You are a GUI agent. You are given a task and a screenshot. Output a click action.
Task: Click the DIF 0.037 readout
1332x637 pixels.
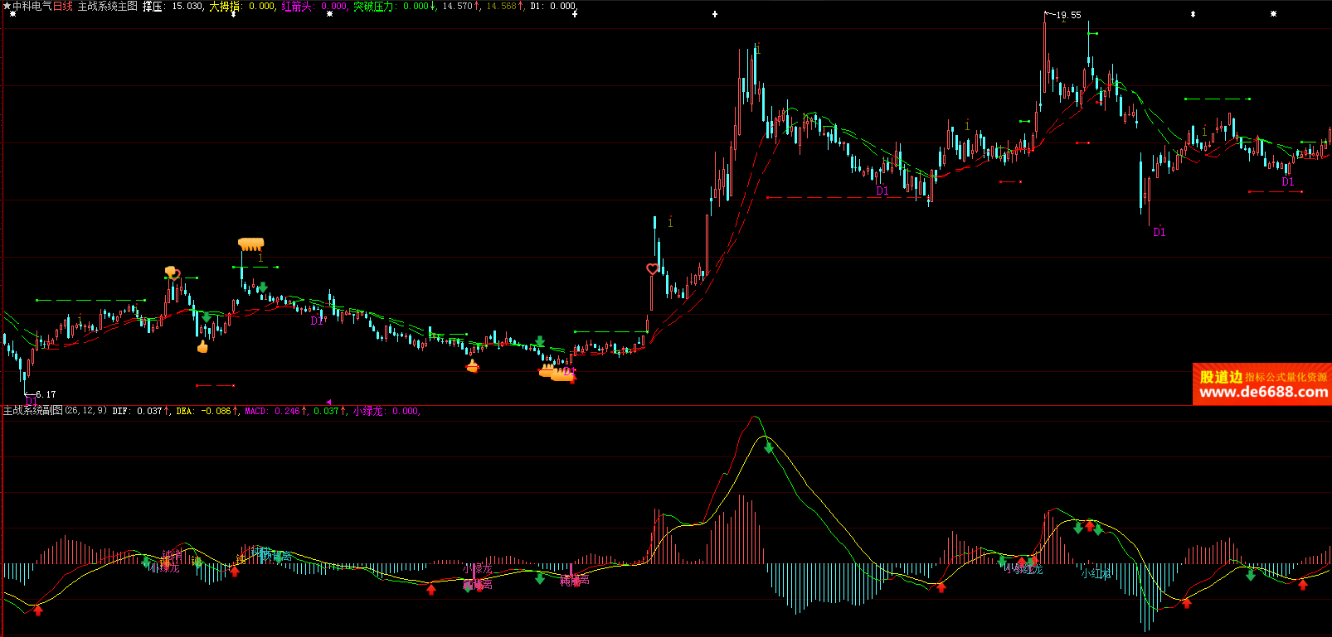pos(138,411)
